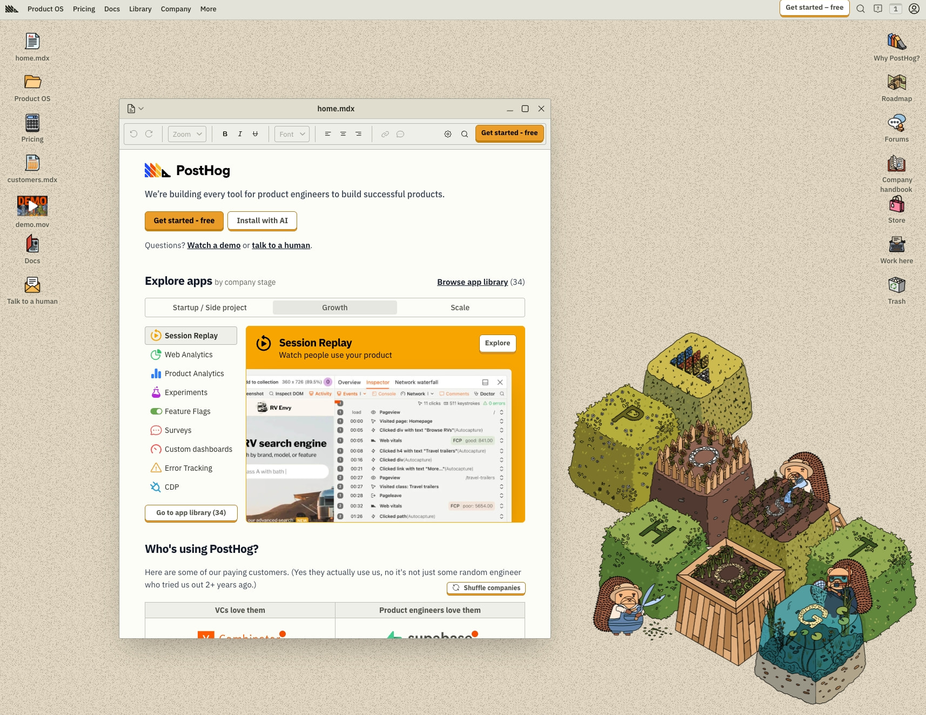
Task: Click Shuffle companies button
Action: [486, 588]
